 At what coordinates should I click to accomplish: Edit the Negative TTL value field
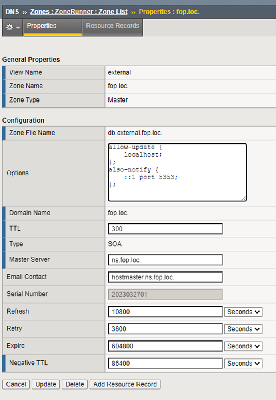click(x=165, y=363)
